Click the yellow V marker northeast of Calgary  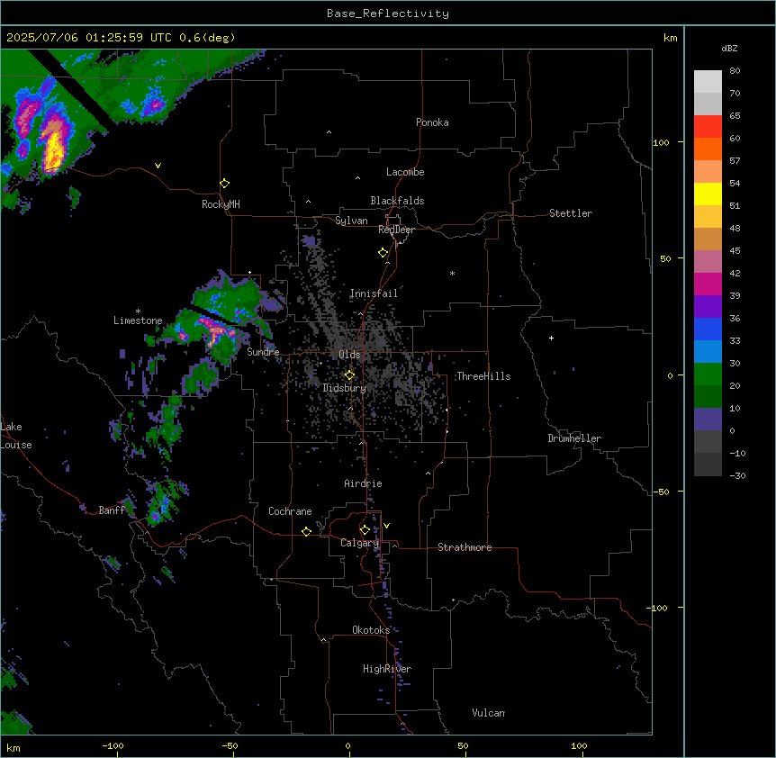[386, 526]
